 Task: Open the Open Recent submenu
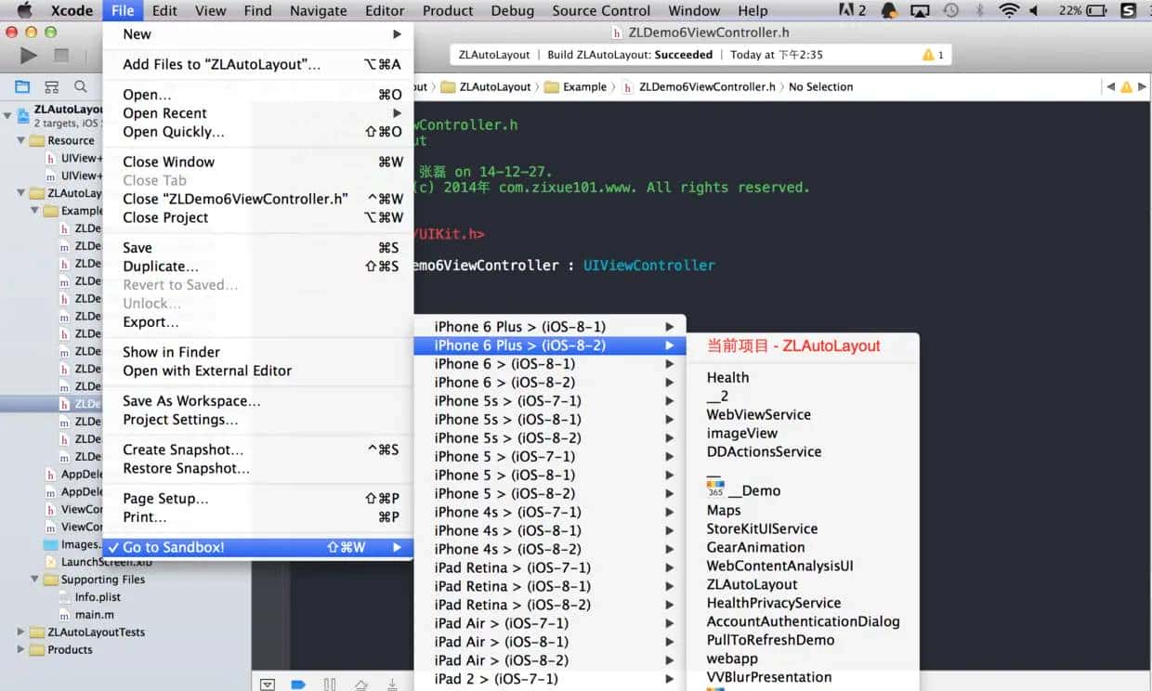165,113
